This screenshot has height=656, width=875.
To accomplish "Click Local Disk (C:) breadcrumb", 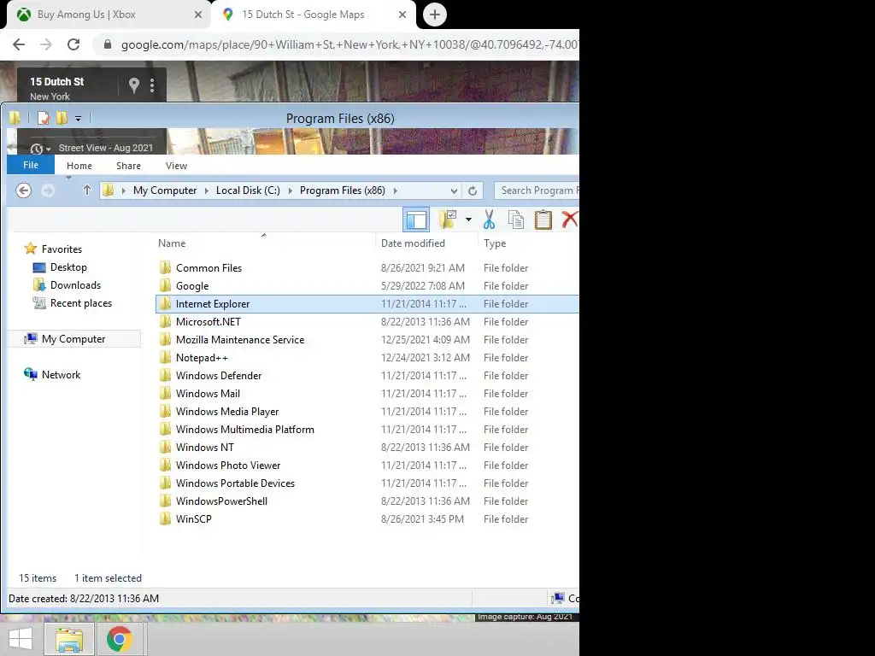I will tap(248, 190).
